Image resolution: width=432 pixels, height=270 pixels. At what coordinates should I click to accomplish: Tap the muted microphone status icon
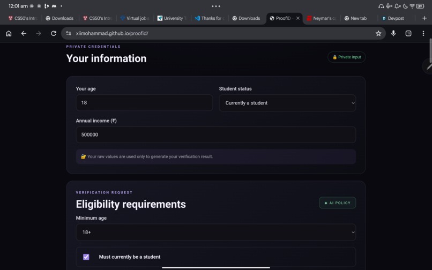tap(389, 6)
